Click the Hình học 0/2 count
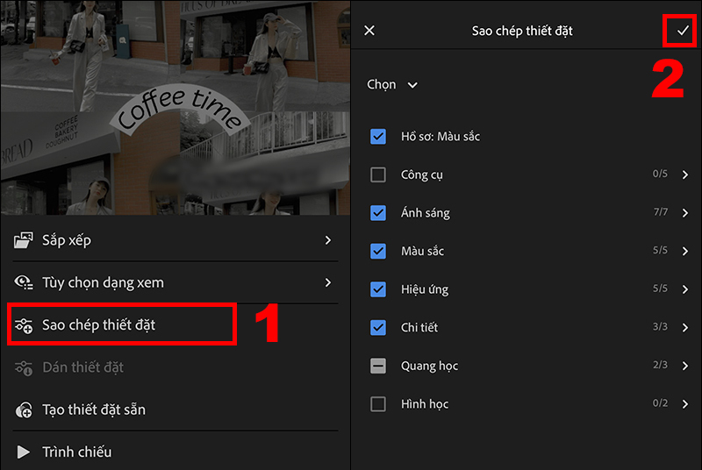 tap(660, 403)
